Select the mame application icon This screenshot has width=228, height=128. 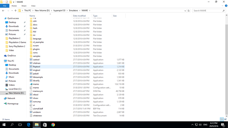coord(31,84)
